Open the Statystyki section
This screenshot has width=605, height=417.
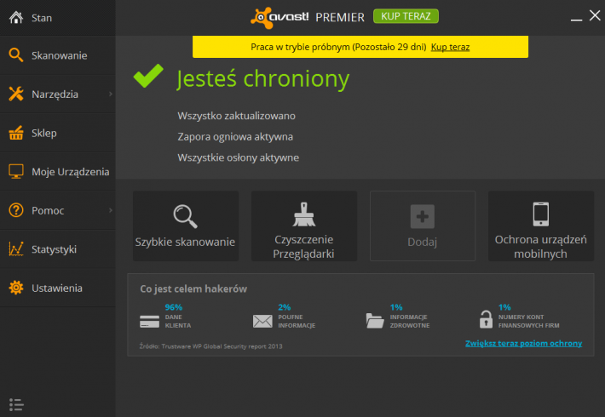point(58,249)
